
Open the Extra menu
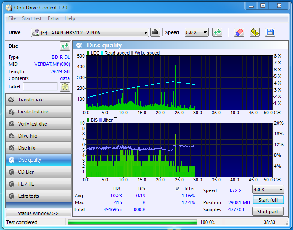[53, 18]
